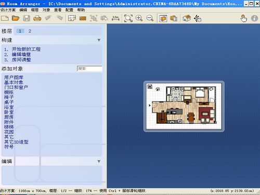Open 3D house view icon
This screenshot has height=195, width=260.
click(187, 18)
